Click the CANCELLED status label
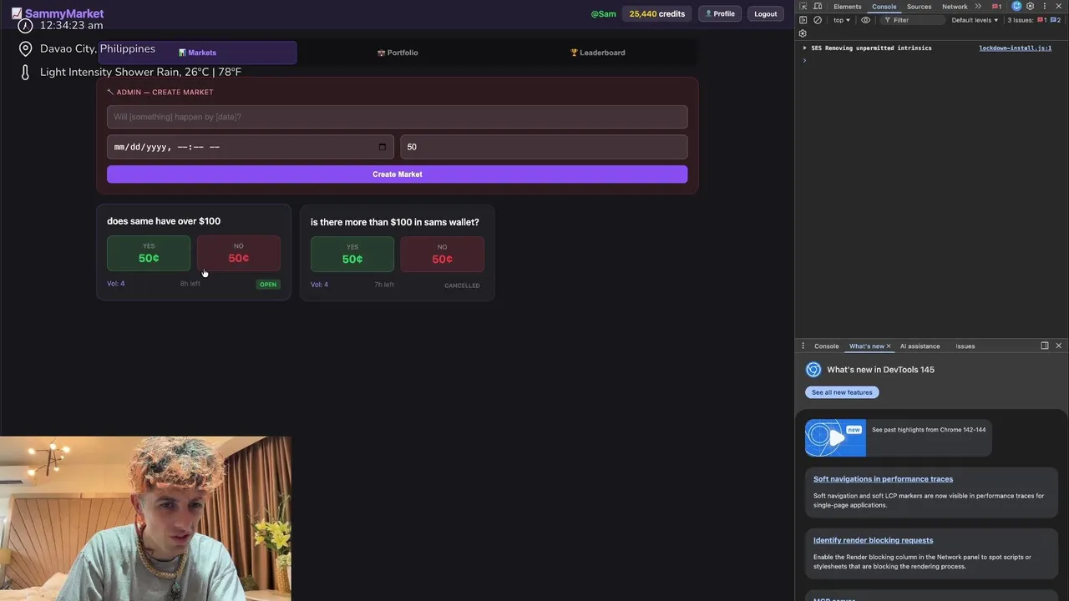The width and height of the screenshot is (1069, 601). tap(462, 285)
